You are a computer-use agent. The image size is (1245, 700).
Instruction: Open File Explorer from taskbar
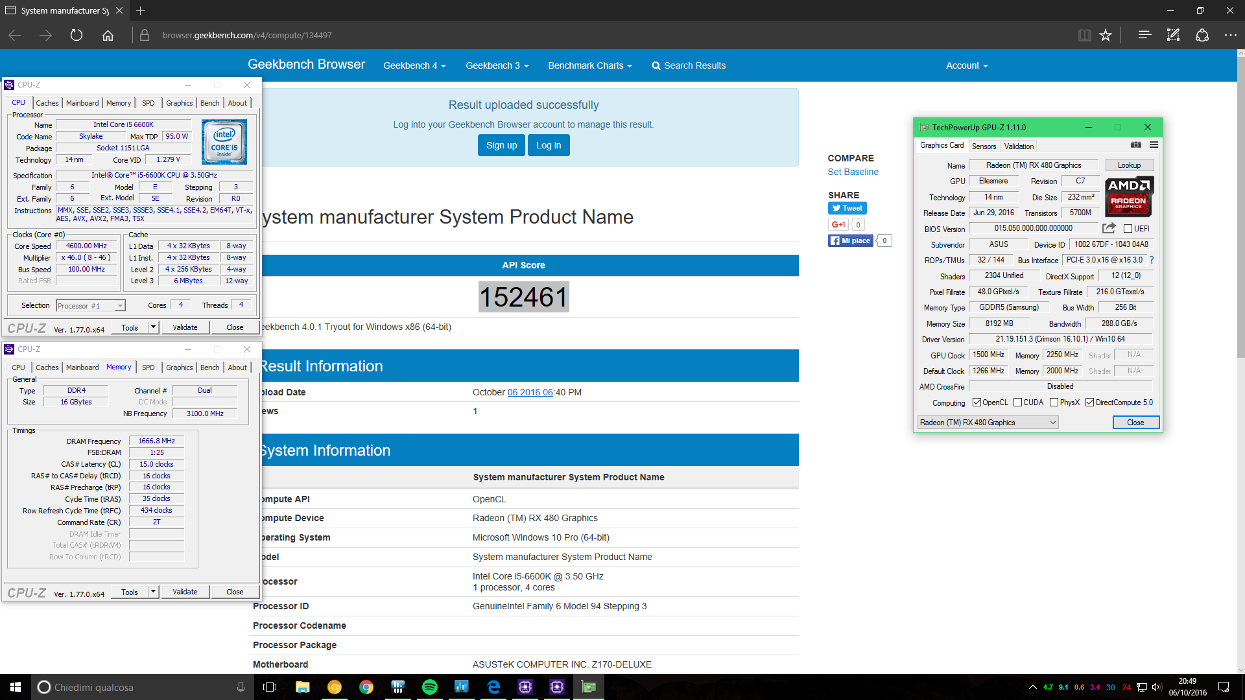tap(302, 687)
